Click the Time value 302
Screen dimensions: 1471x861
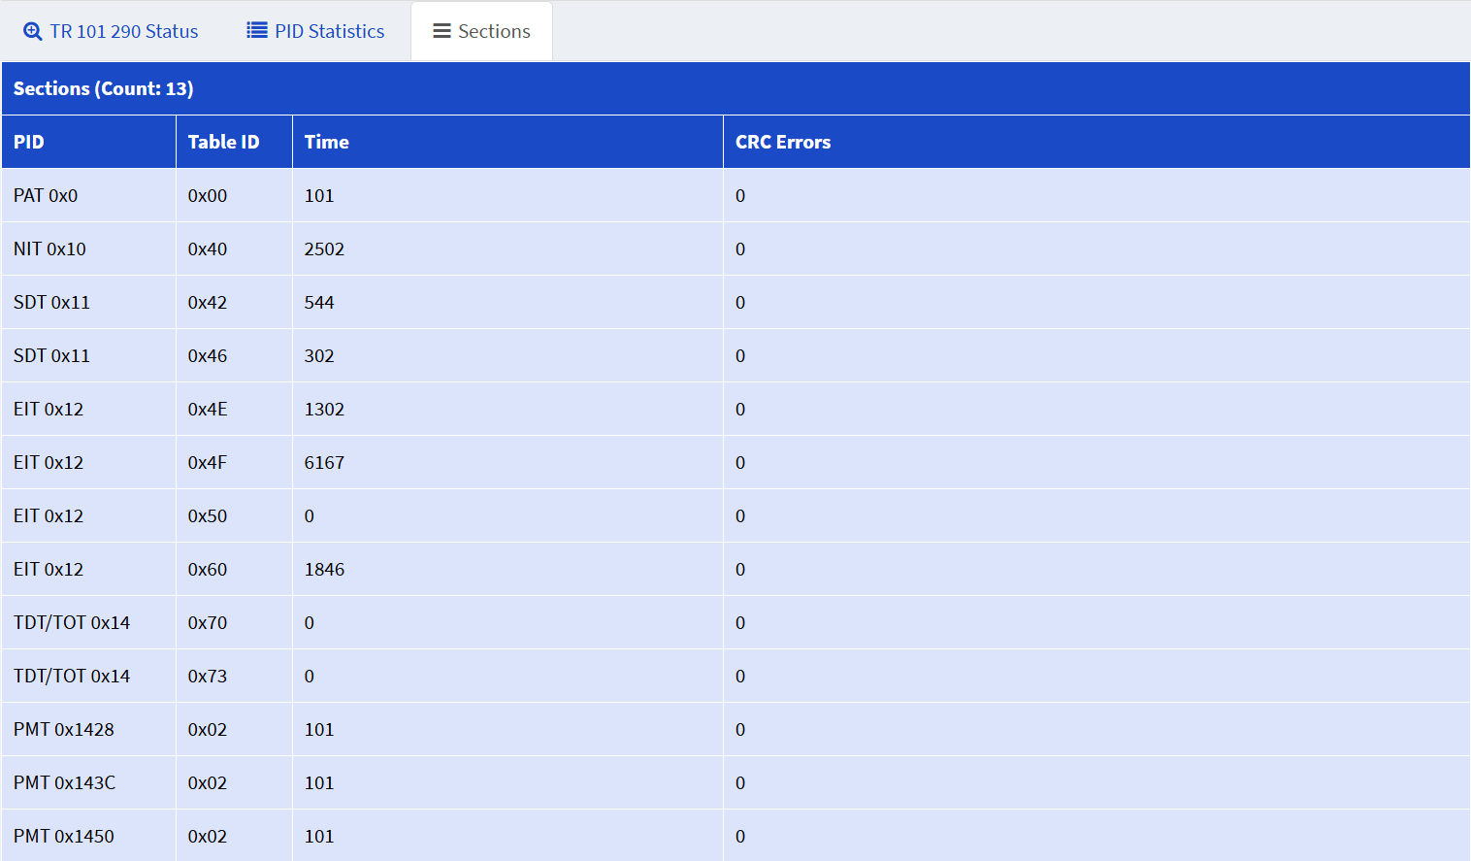(x=319, y=355)
